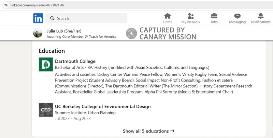Open the Notifications bell icon

[261, 16]
